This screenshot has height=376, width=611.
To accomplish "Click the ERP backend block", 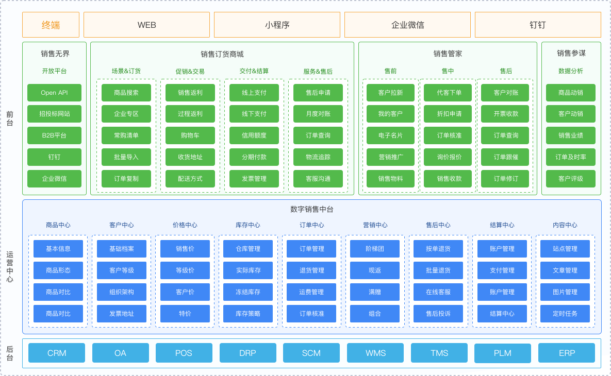I will coord(567,353).
